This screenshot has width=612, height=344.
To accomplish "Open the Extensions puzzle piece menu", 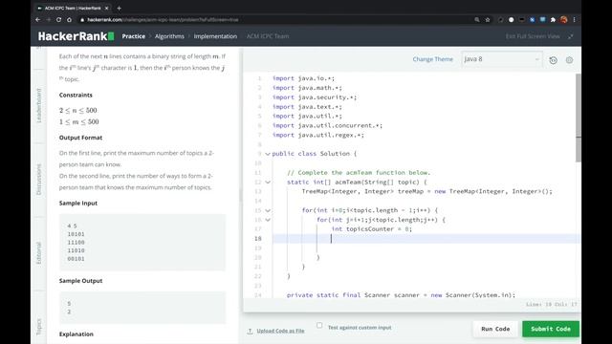I will (x=553, y=19).
